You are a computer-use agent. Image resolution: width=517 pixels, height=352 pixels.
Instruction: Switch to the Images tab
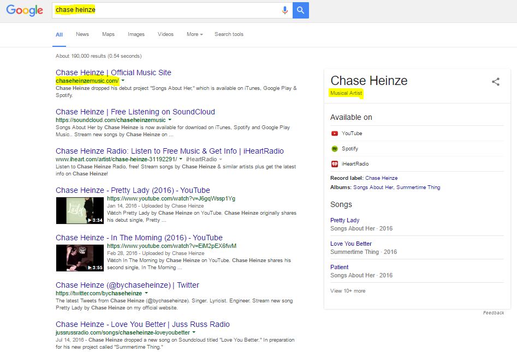[x=136, y=34]
